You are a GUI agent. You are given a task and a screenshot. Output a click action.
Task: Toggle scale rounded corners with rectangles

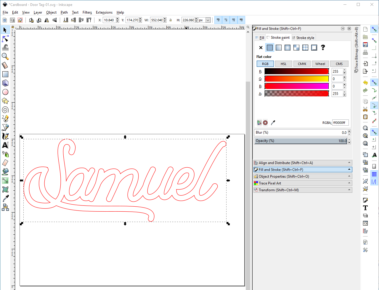(x=226, y=20)
